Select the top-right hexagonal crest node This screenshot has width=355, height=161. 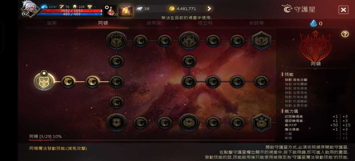[261, 41]
